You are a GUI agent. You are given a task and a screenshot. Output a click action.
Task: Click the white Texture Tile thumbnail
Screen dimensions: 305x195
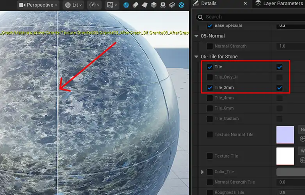pos(285,156)
